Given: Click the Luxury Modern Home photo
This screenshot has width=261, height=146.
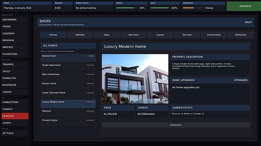Looking at the screenshot, I should tap(135, 79).
